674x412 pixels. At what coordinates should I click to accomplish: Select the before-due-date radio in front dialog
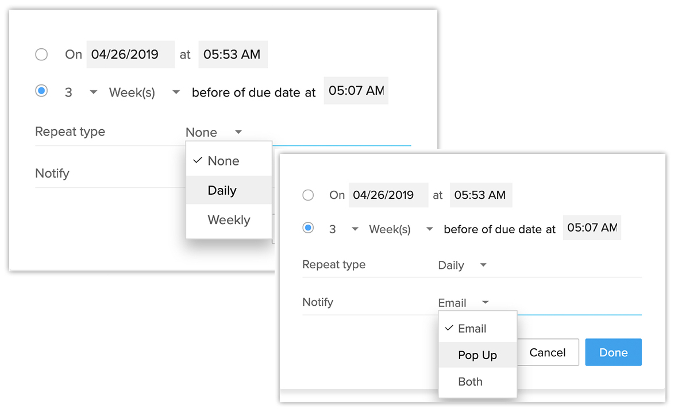click(309, 229)
